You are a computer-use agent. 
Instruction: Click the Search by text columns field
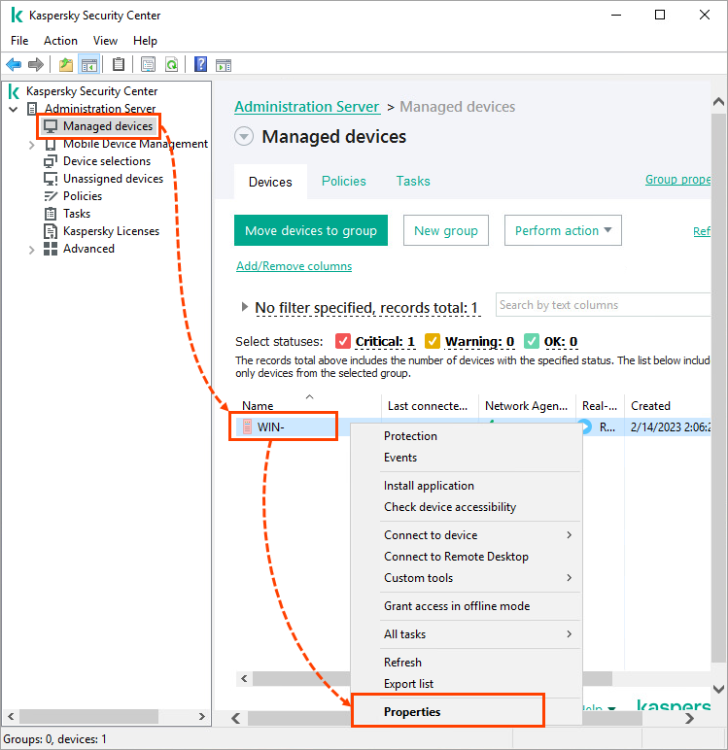click(603, 305)
